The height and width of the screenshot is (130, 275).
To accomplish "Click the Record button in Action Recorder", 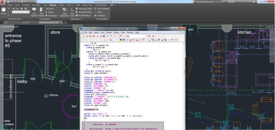I will (3, 11).
